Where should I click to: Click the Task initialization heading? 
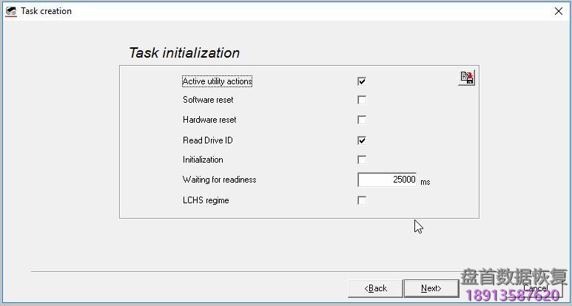click(x=184, y=53)
